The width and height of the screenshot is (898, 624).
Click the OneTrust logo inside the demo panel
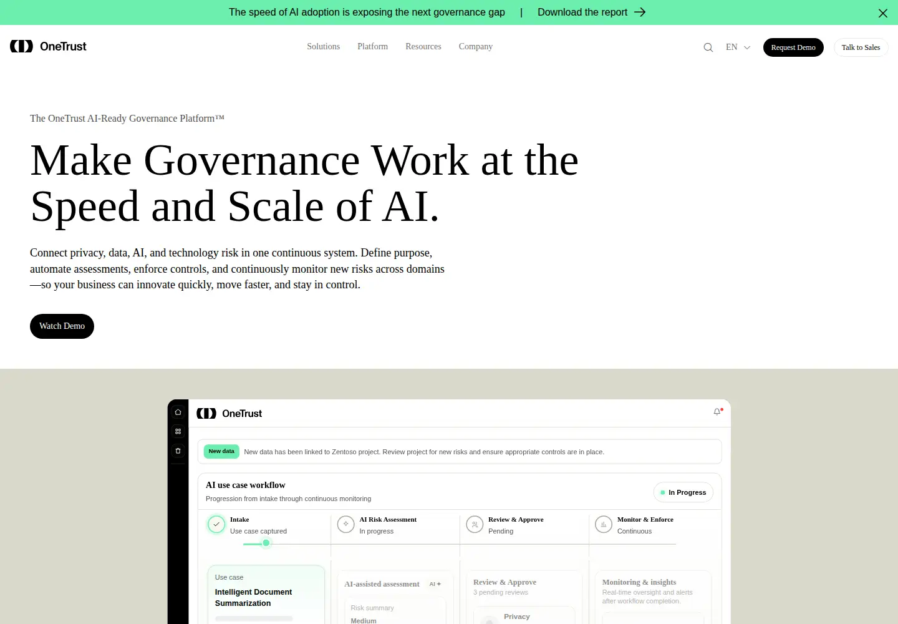pos(229,414)
